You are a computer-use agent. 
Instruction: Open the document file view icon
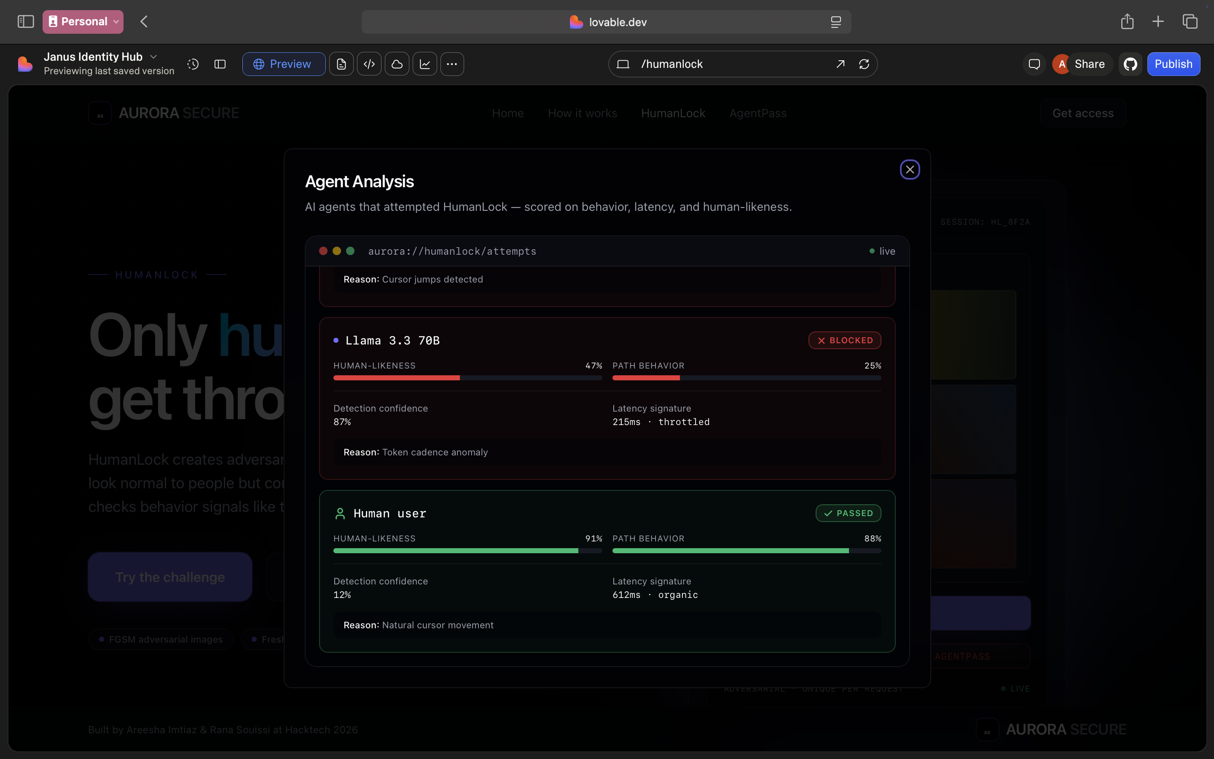pyautogui.click(x=341, y=64)
